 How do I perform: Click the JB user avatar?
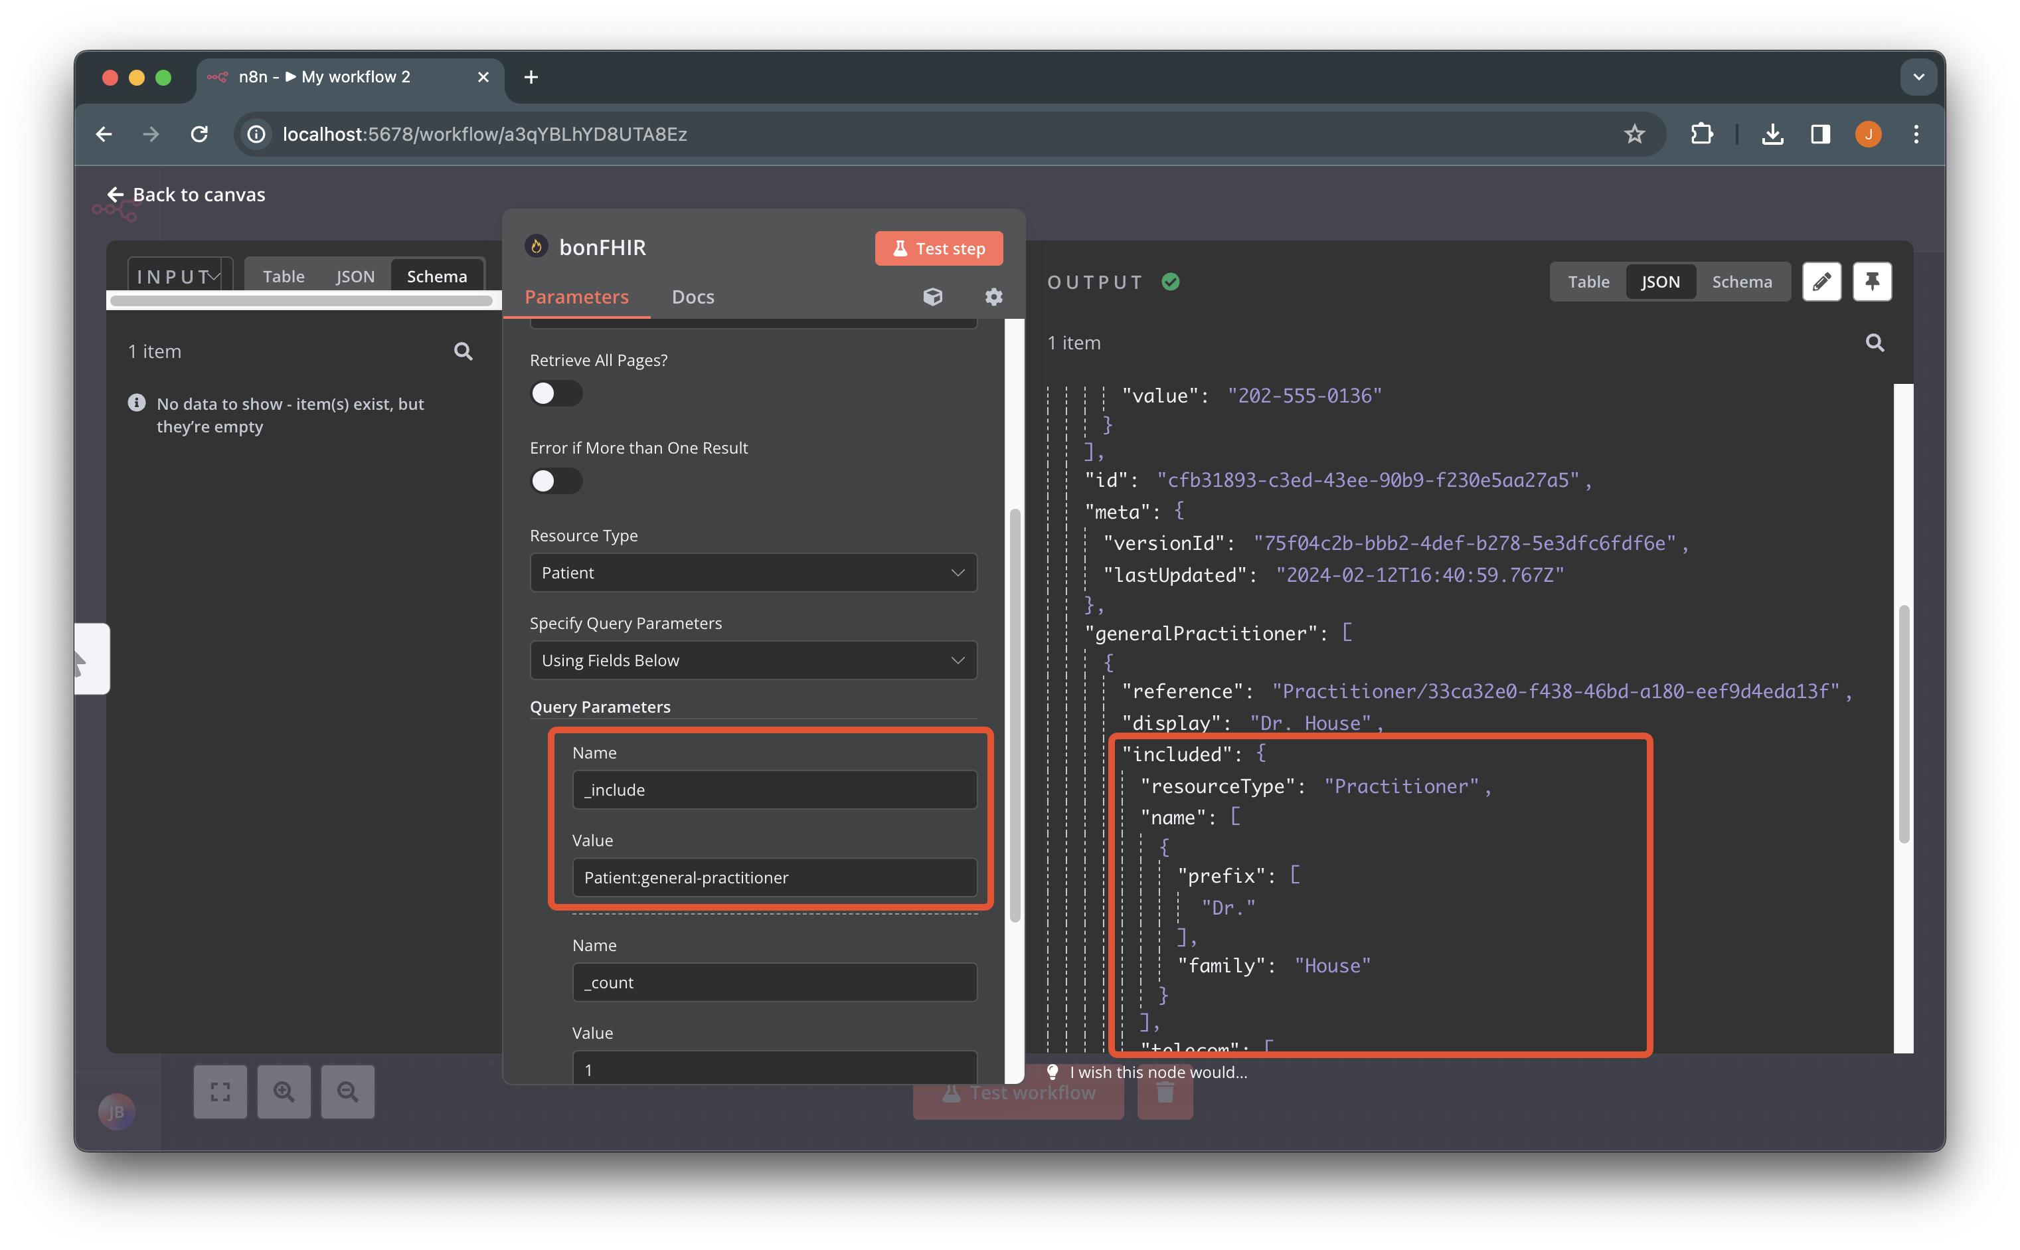coord(117,1112)
